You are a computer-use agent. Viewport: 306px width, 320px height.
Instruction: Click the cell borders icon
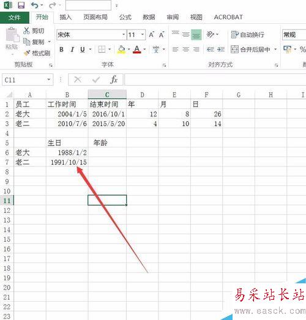click(x=102, y=49)
